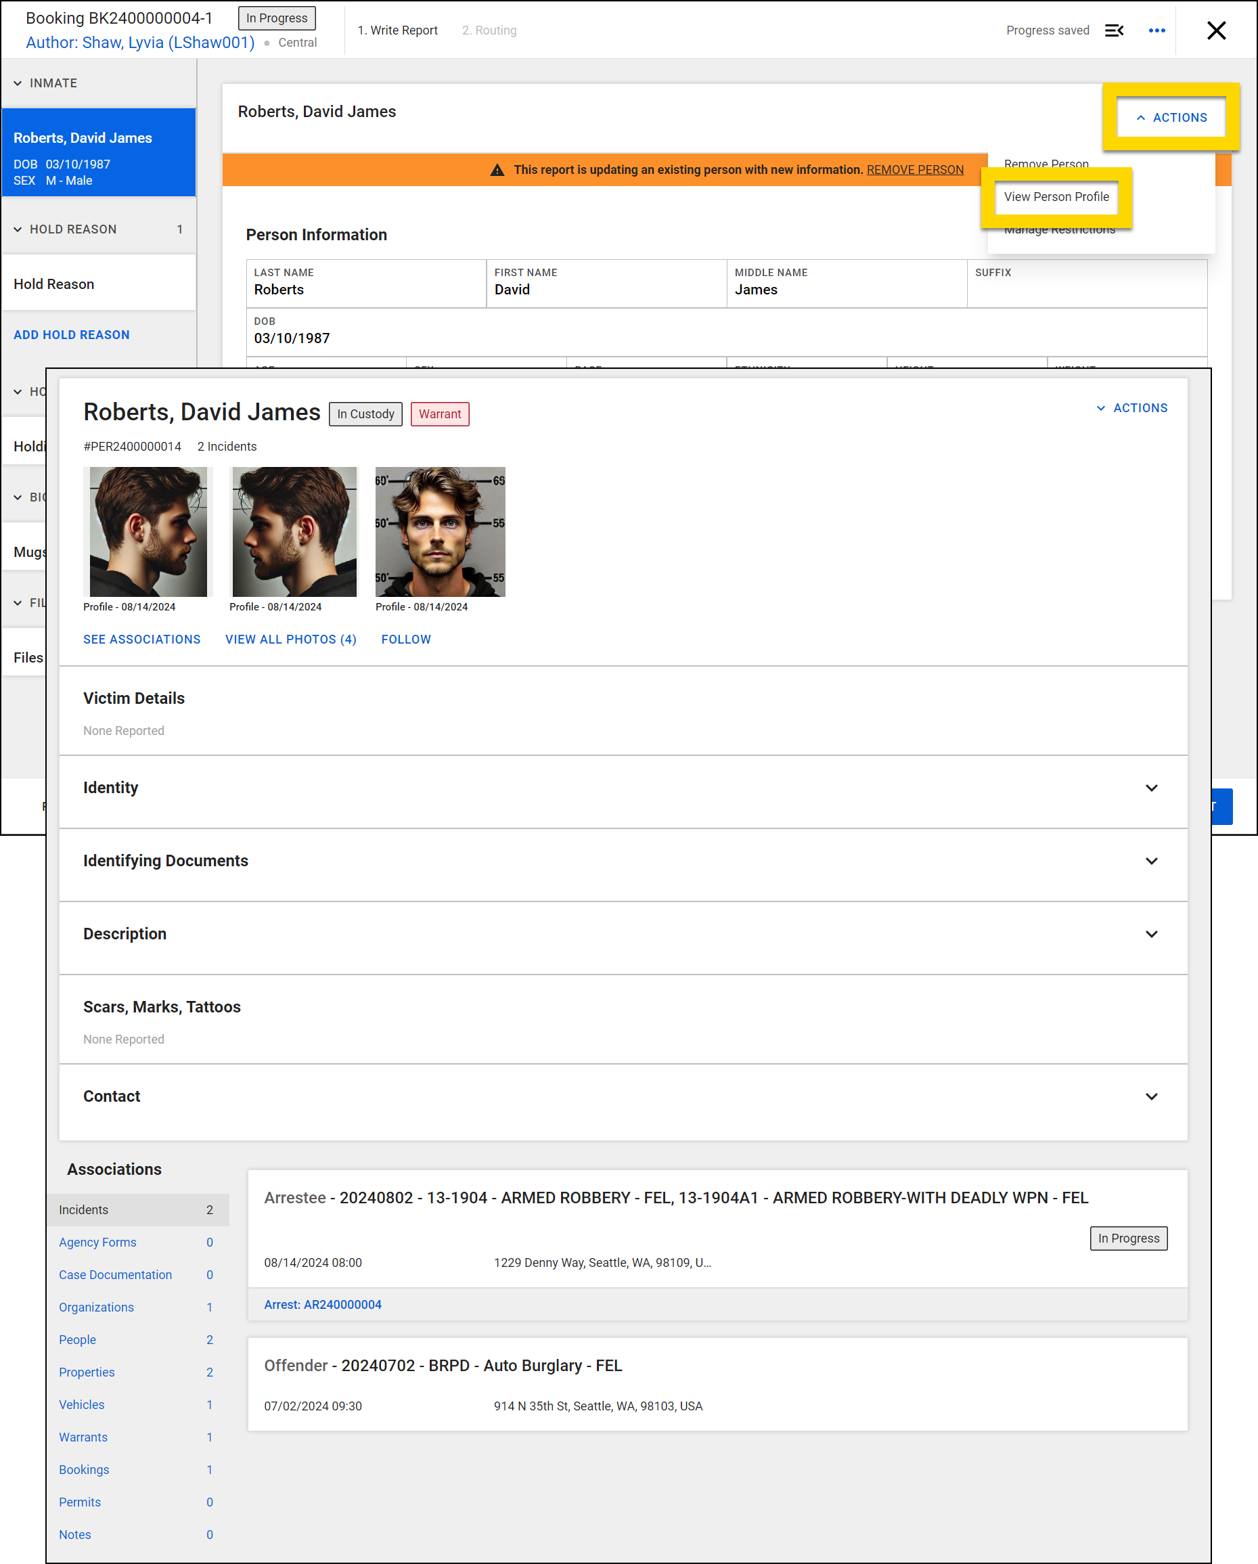Image resolution: width=1258 pixels, height=1564 pixels.
Task: Switch to the Routing step
Action: pos(489,30)
